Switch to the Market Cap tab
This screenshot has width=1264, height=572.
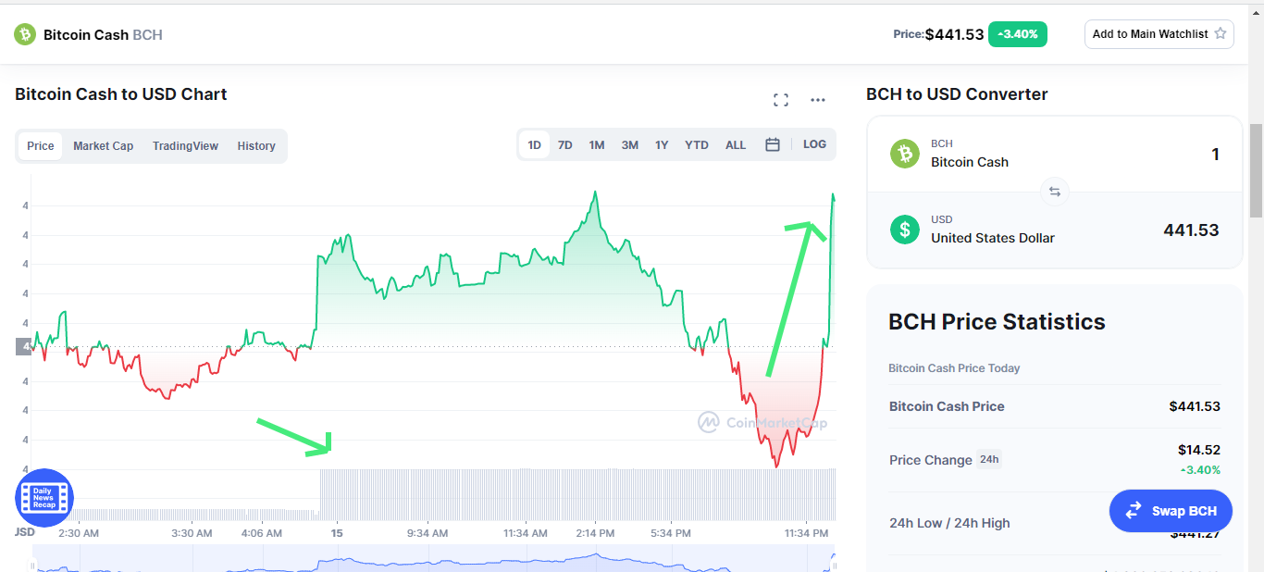point(104,146)
